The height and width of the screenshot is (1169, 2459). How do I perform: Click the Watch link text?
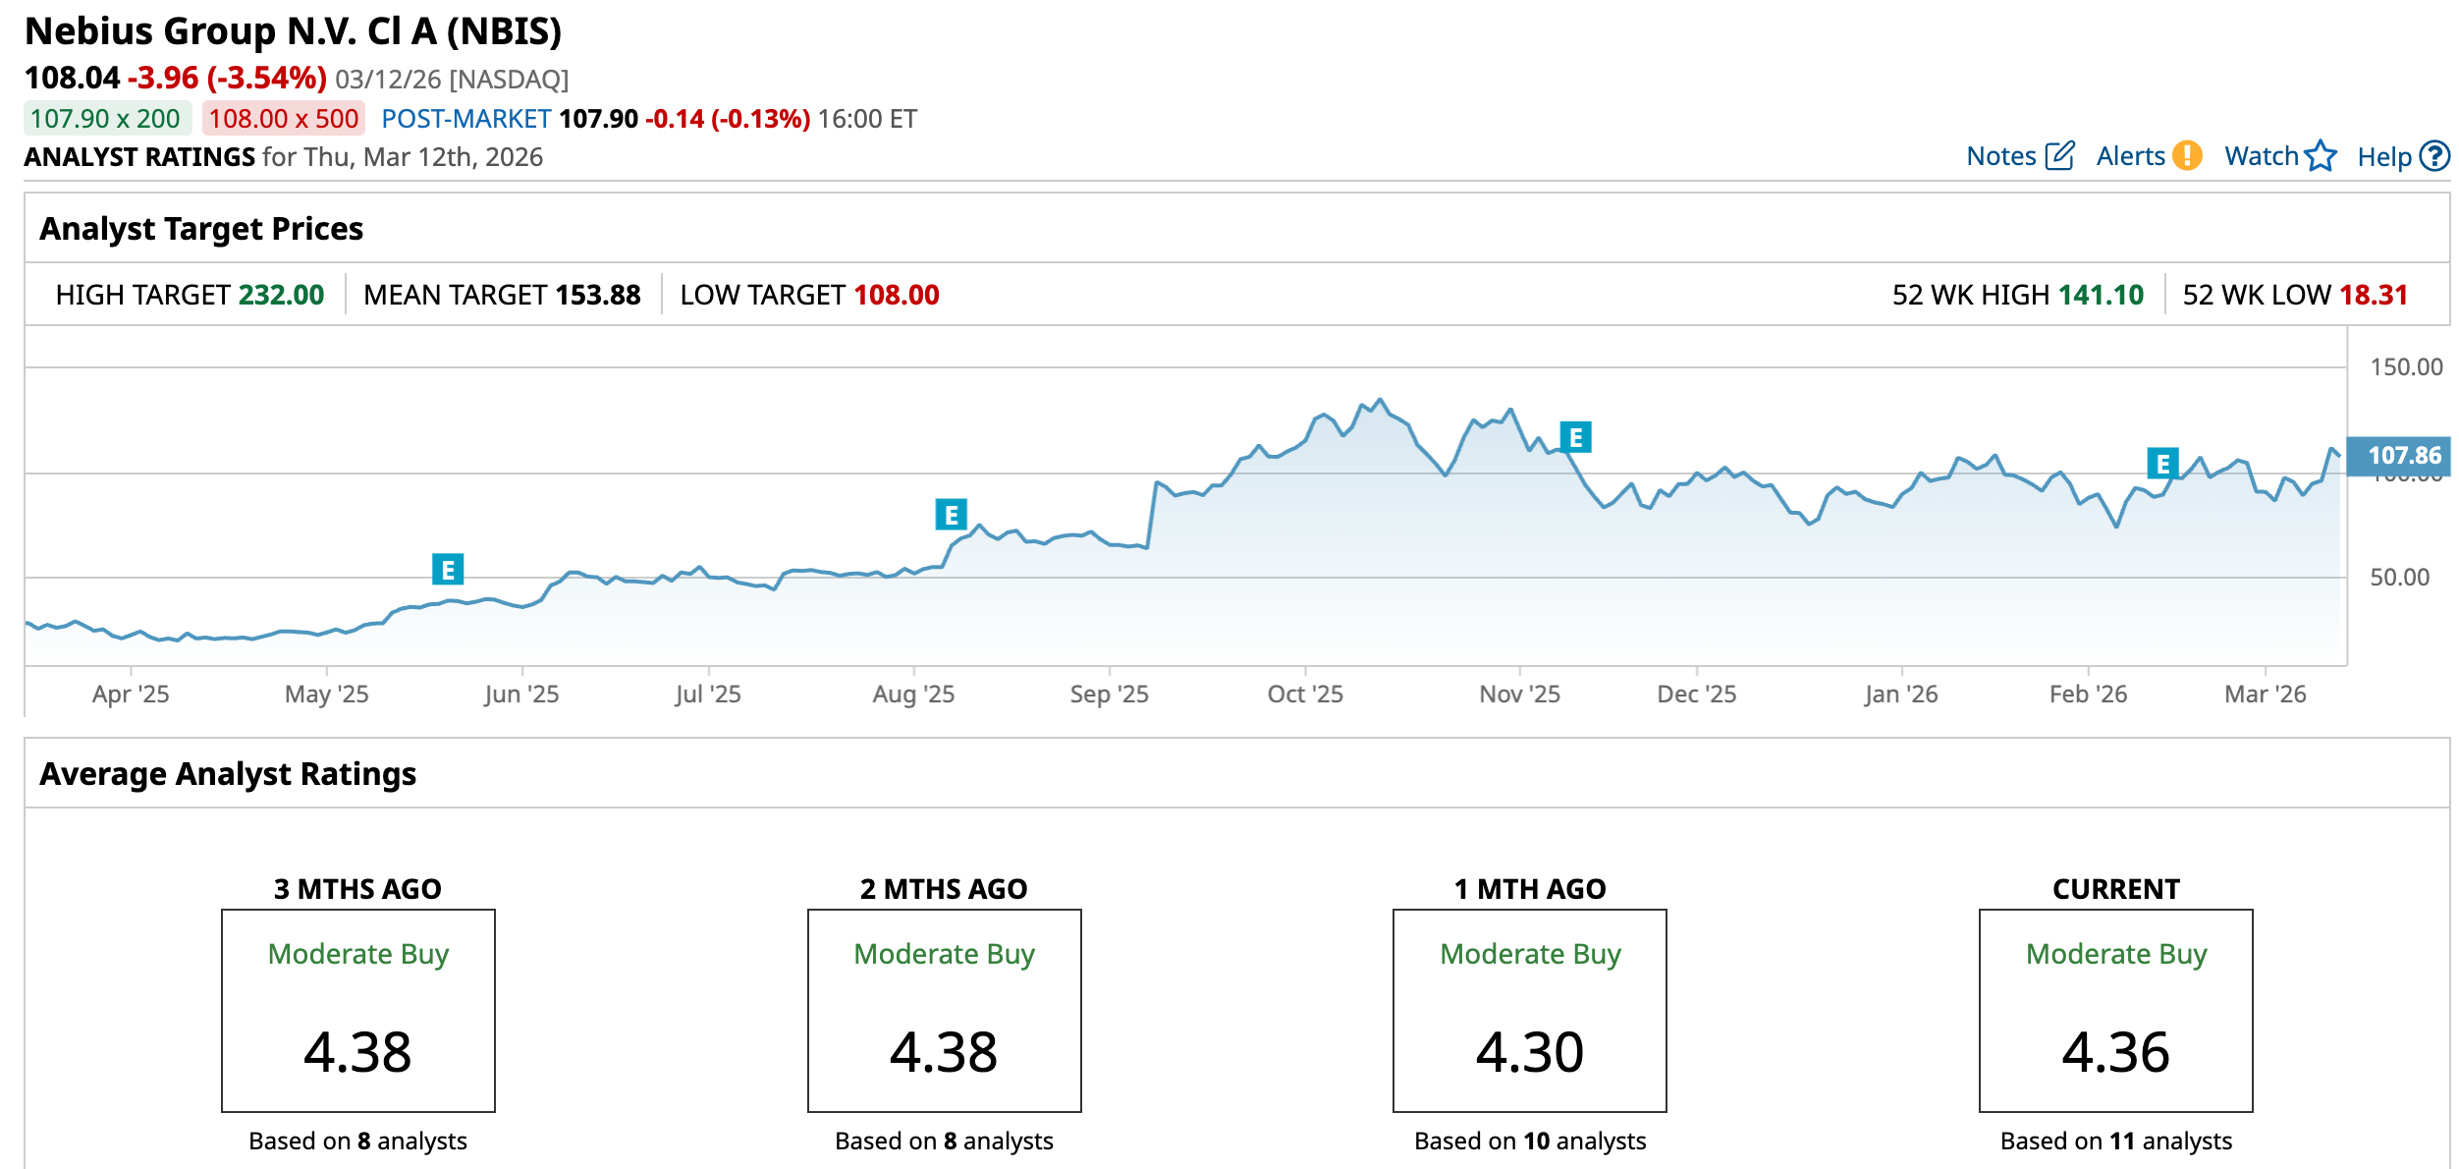click(2261, 156)
